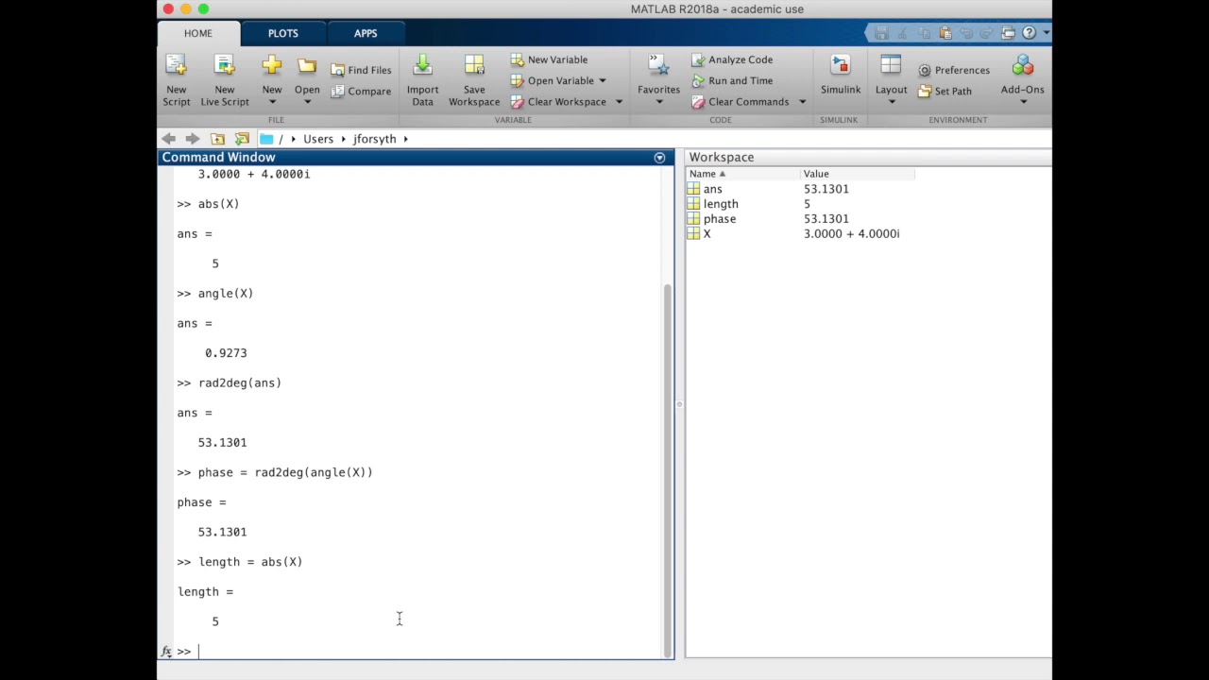Expand the Open Variable dropdown arrow
Screen dimensions: 1209x680
603,81
